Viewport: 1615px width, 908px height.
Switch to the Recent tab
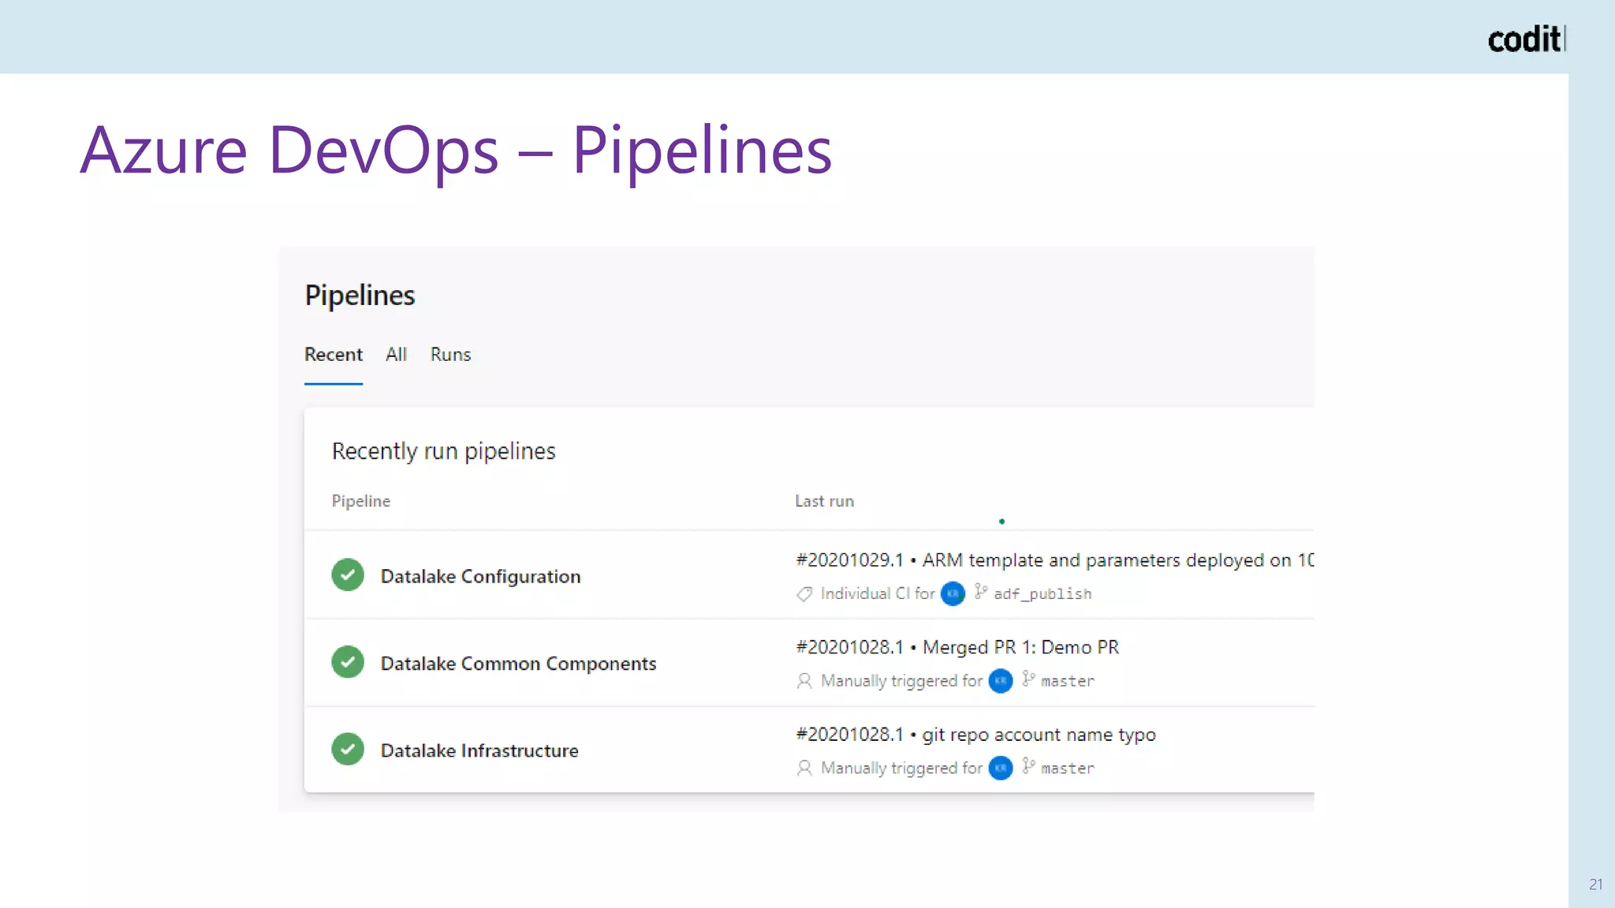334,355
